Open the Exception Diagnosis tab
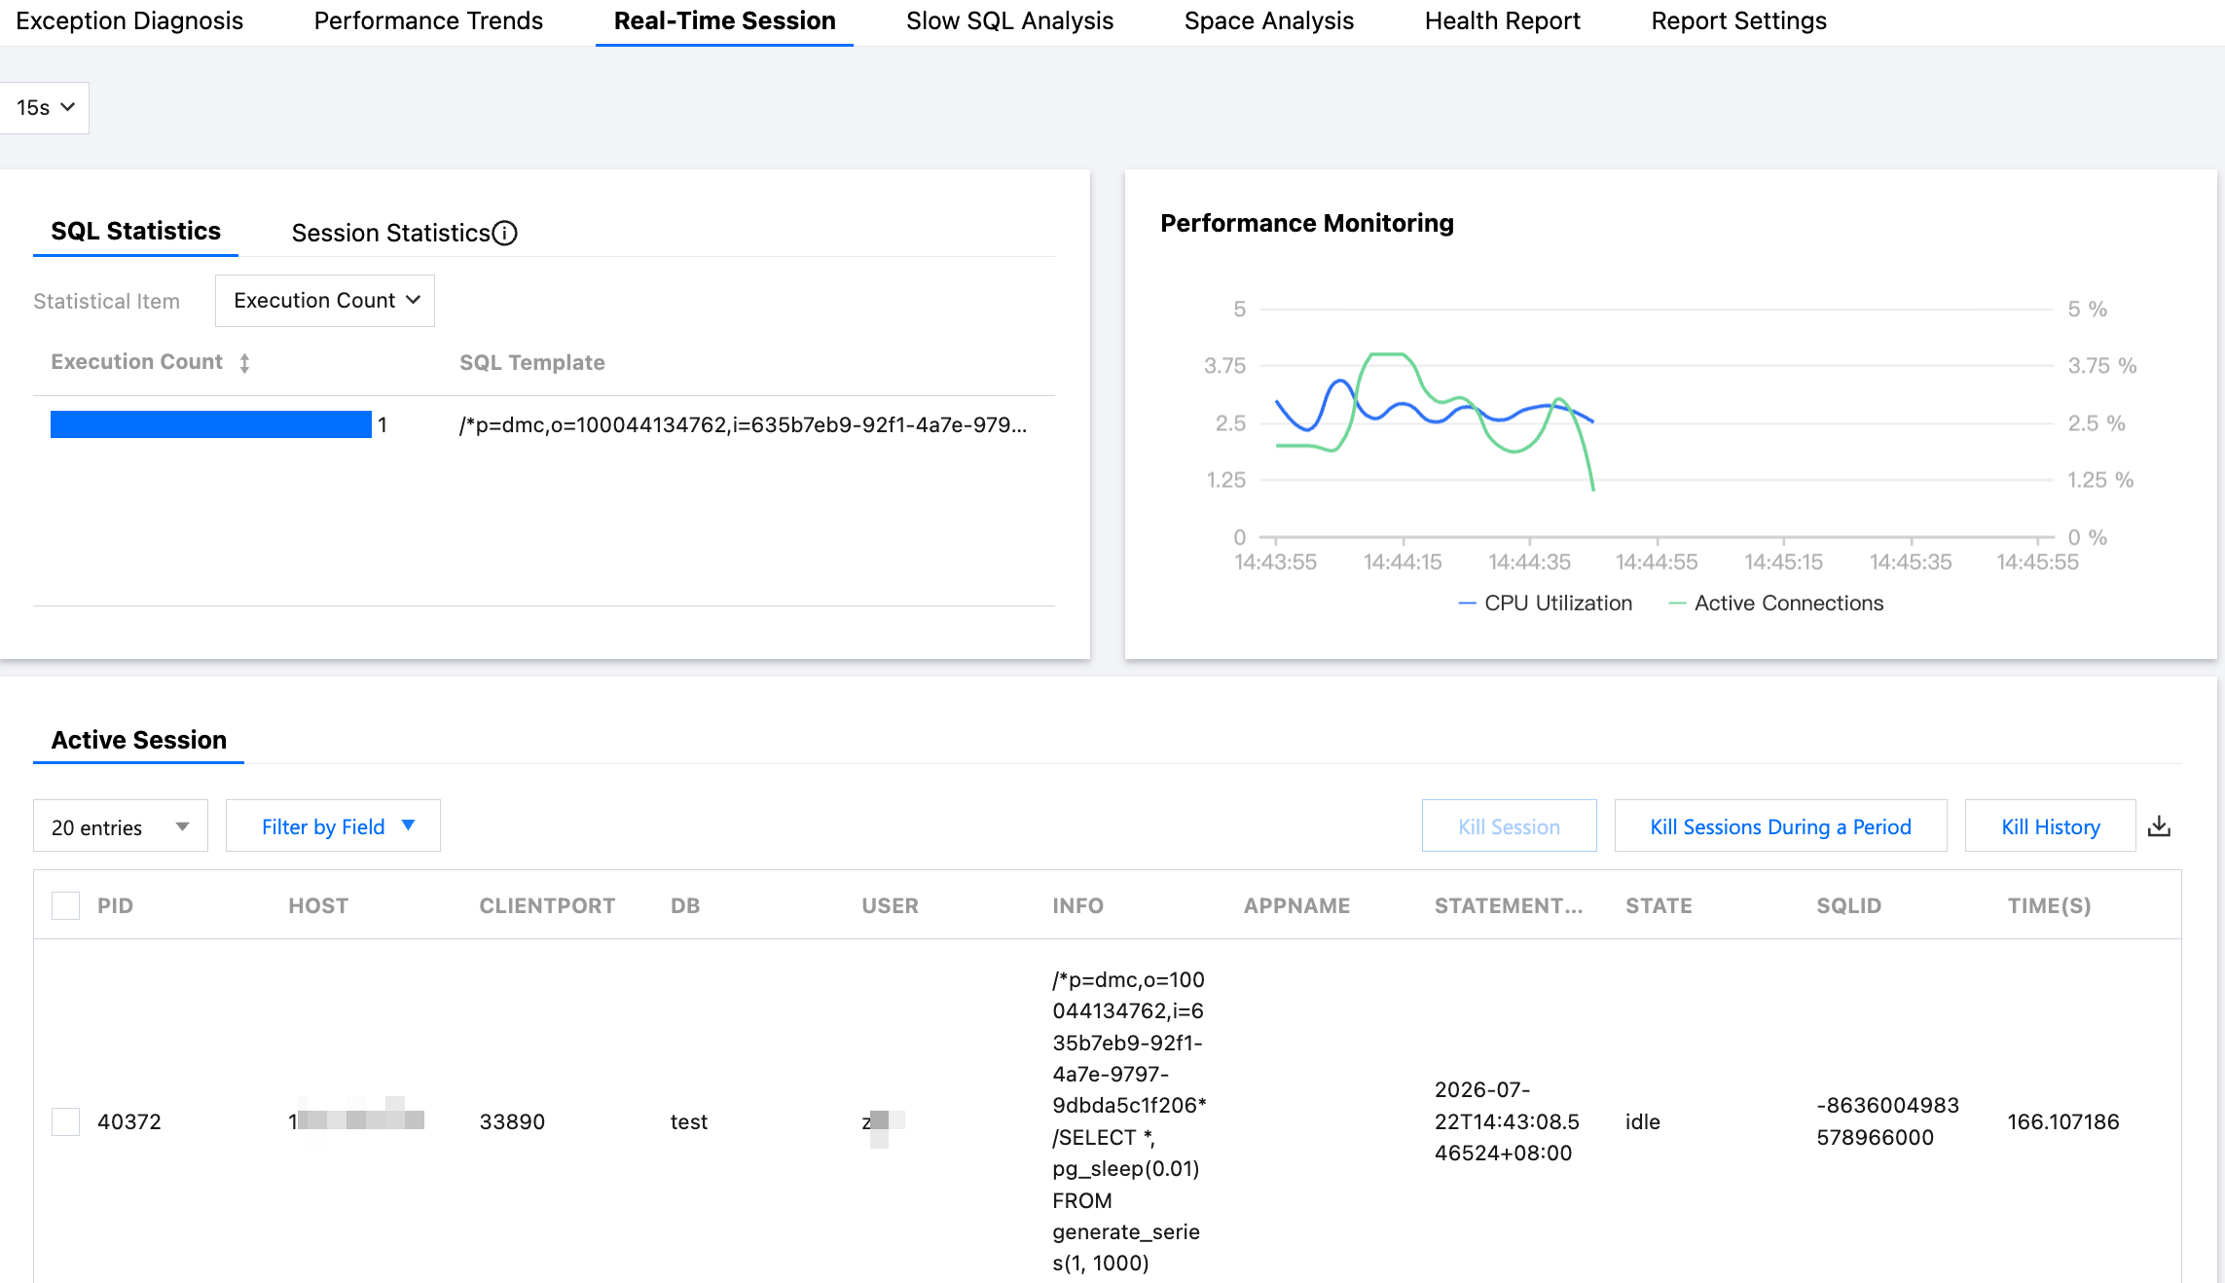This screenshot has width=2225, height=1283. click(x=129, y=20)
